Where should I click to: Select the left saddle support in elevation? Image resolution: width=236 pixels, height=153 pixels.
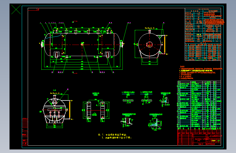point(57,55)
